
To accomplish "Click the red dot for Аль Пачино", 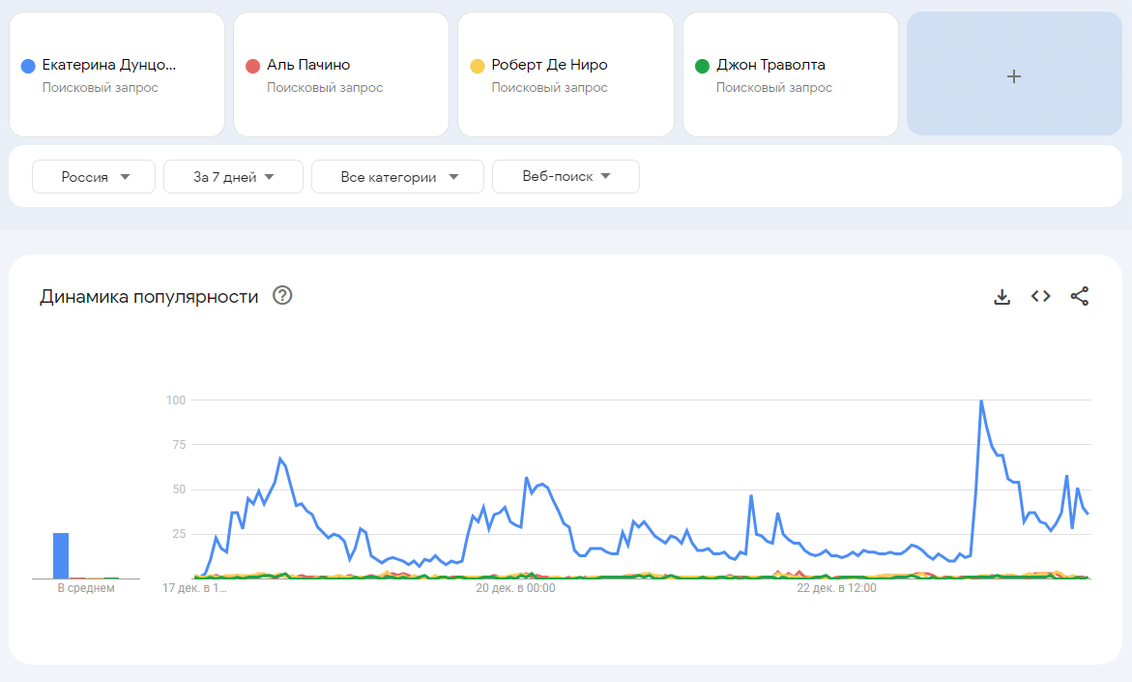I will [252, 67].
